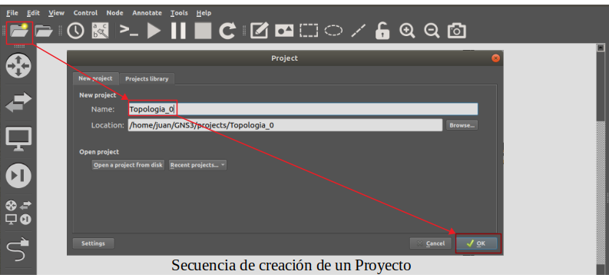Open the File menu

(x=12, y=13)
